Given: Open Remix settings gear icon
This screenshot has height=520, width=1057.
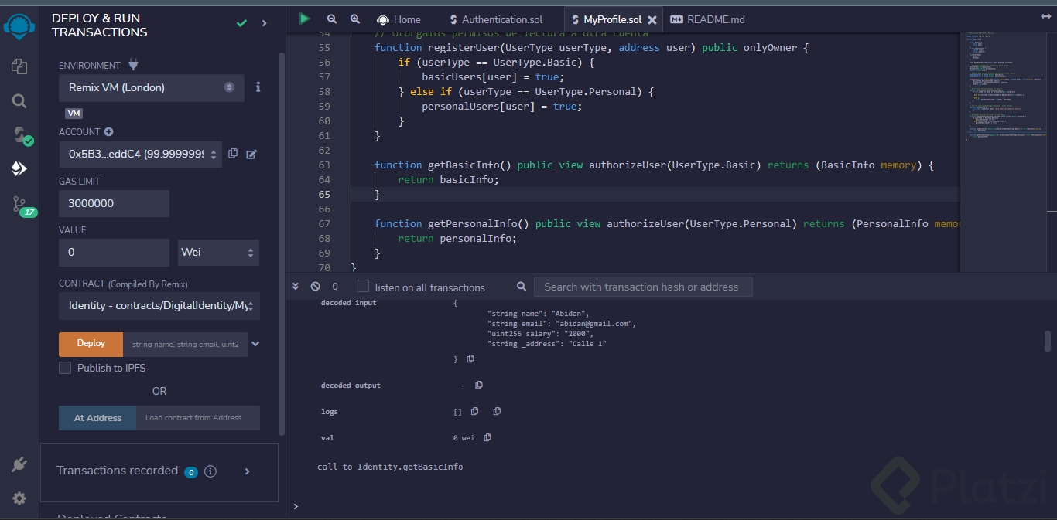Looking at the screenshot, I should pyautogui.click(x=19, y=498).
